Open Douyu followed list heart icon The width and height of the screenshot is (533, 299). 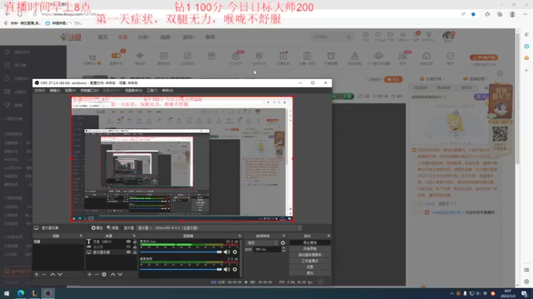pos(378,35)
